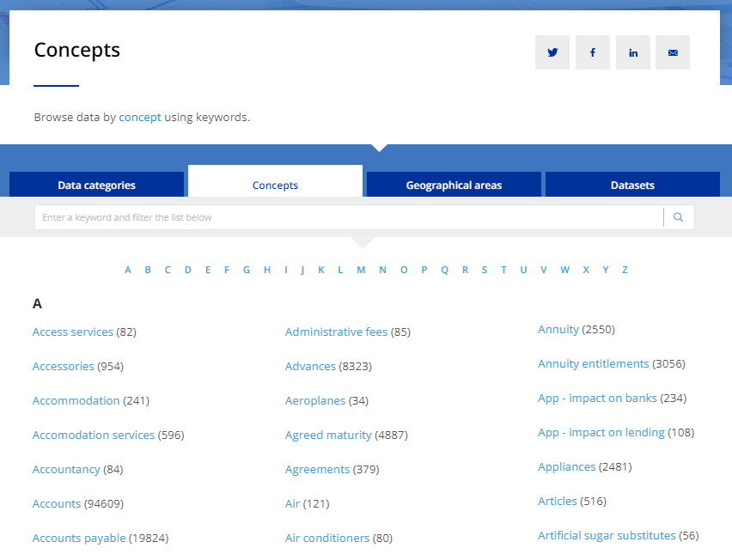Share page on Facebook

pos(593,52)
